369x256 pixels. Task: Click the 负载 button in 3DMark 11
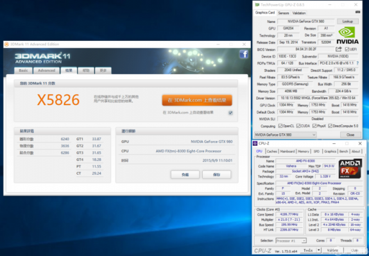[185, 175]
